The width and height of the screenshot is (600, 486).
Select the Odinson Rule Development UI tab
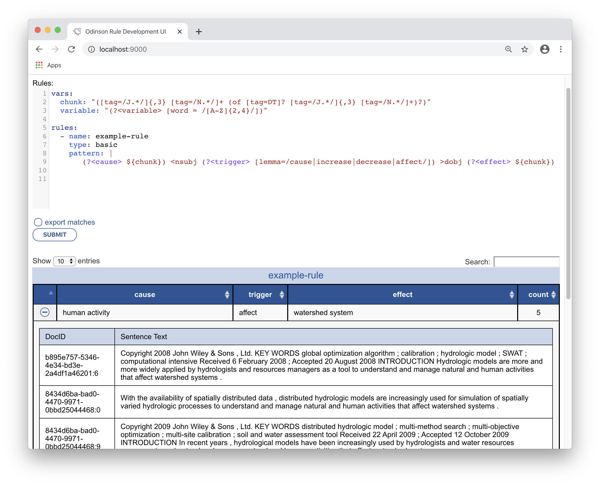point(126,32)
